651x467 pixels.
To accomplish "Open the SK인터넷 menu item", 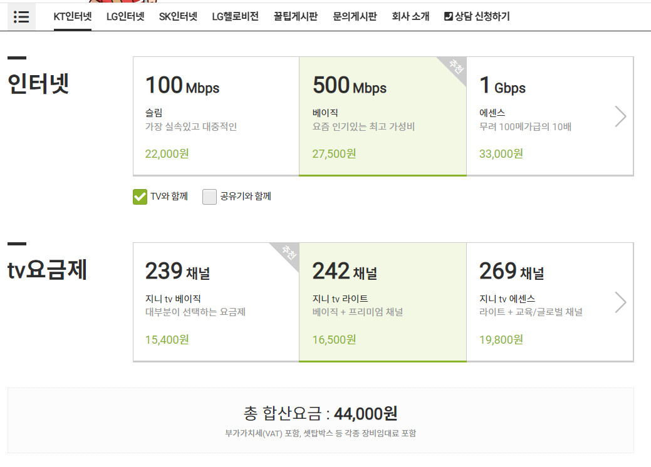I will (x=178, y=17).
